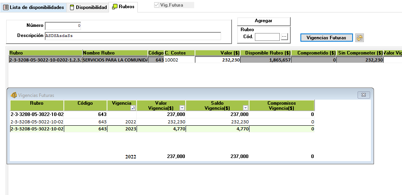The image size is (402, 195).
Task: Switch to the Lista de disponibilidades tab
Action: click(x=37, y=7)
